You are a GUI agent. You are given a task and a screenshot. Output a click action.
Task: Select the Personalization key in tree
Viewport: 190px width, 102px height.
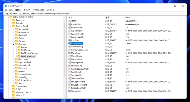point(25,74)
